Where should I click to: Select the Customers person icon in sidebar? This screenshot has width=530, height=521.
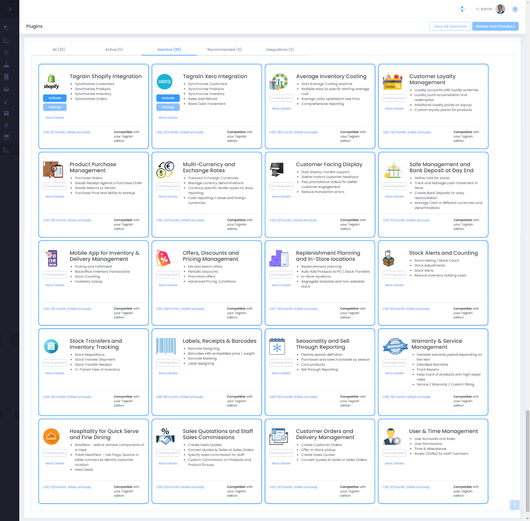[6, 64]
